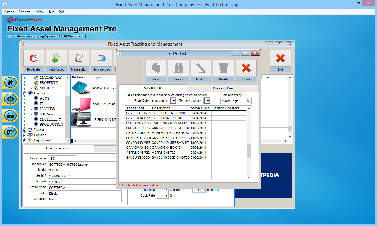Click the Home sidebar button
377x226 pixels.
tap(10, 82)
